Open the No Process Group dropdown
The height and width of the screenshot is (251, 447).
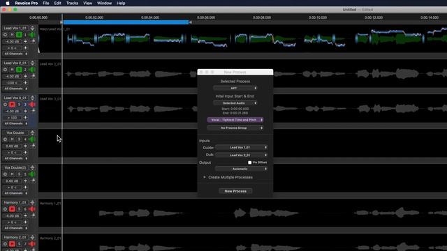pos(235,128)
